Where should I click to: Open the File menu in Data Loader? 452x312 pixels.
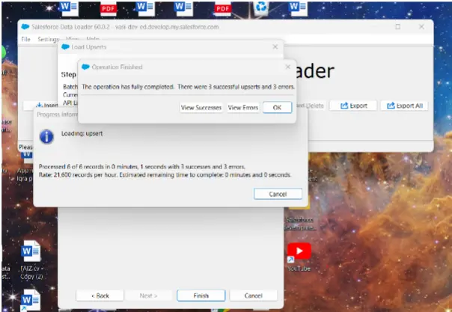pyautogui.click(x=25, y=39)
